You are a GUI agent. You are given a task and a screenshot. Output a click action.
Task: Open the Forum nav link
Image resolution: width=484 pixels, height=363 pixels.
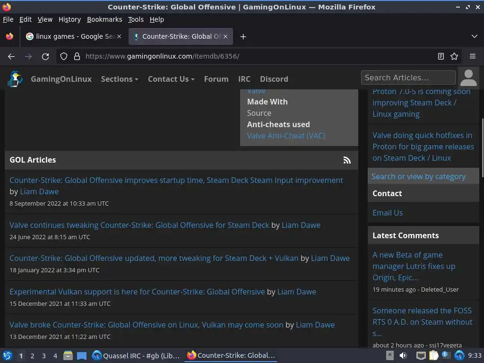pyautogui.click(x=216, y=79)
